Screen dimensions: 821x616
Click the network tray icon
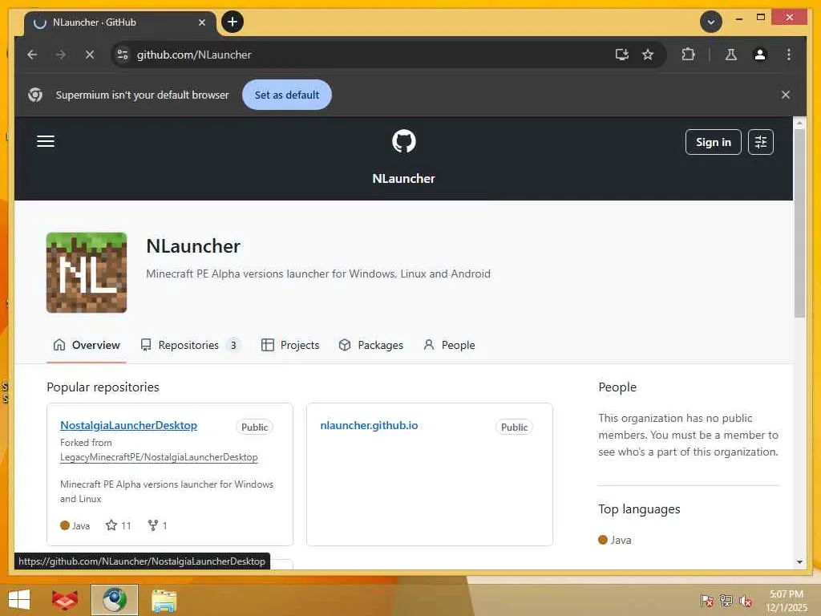tap(726, 601)
